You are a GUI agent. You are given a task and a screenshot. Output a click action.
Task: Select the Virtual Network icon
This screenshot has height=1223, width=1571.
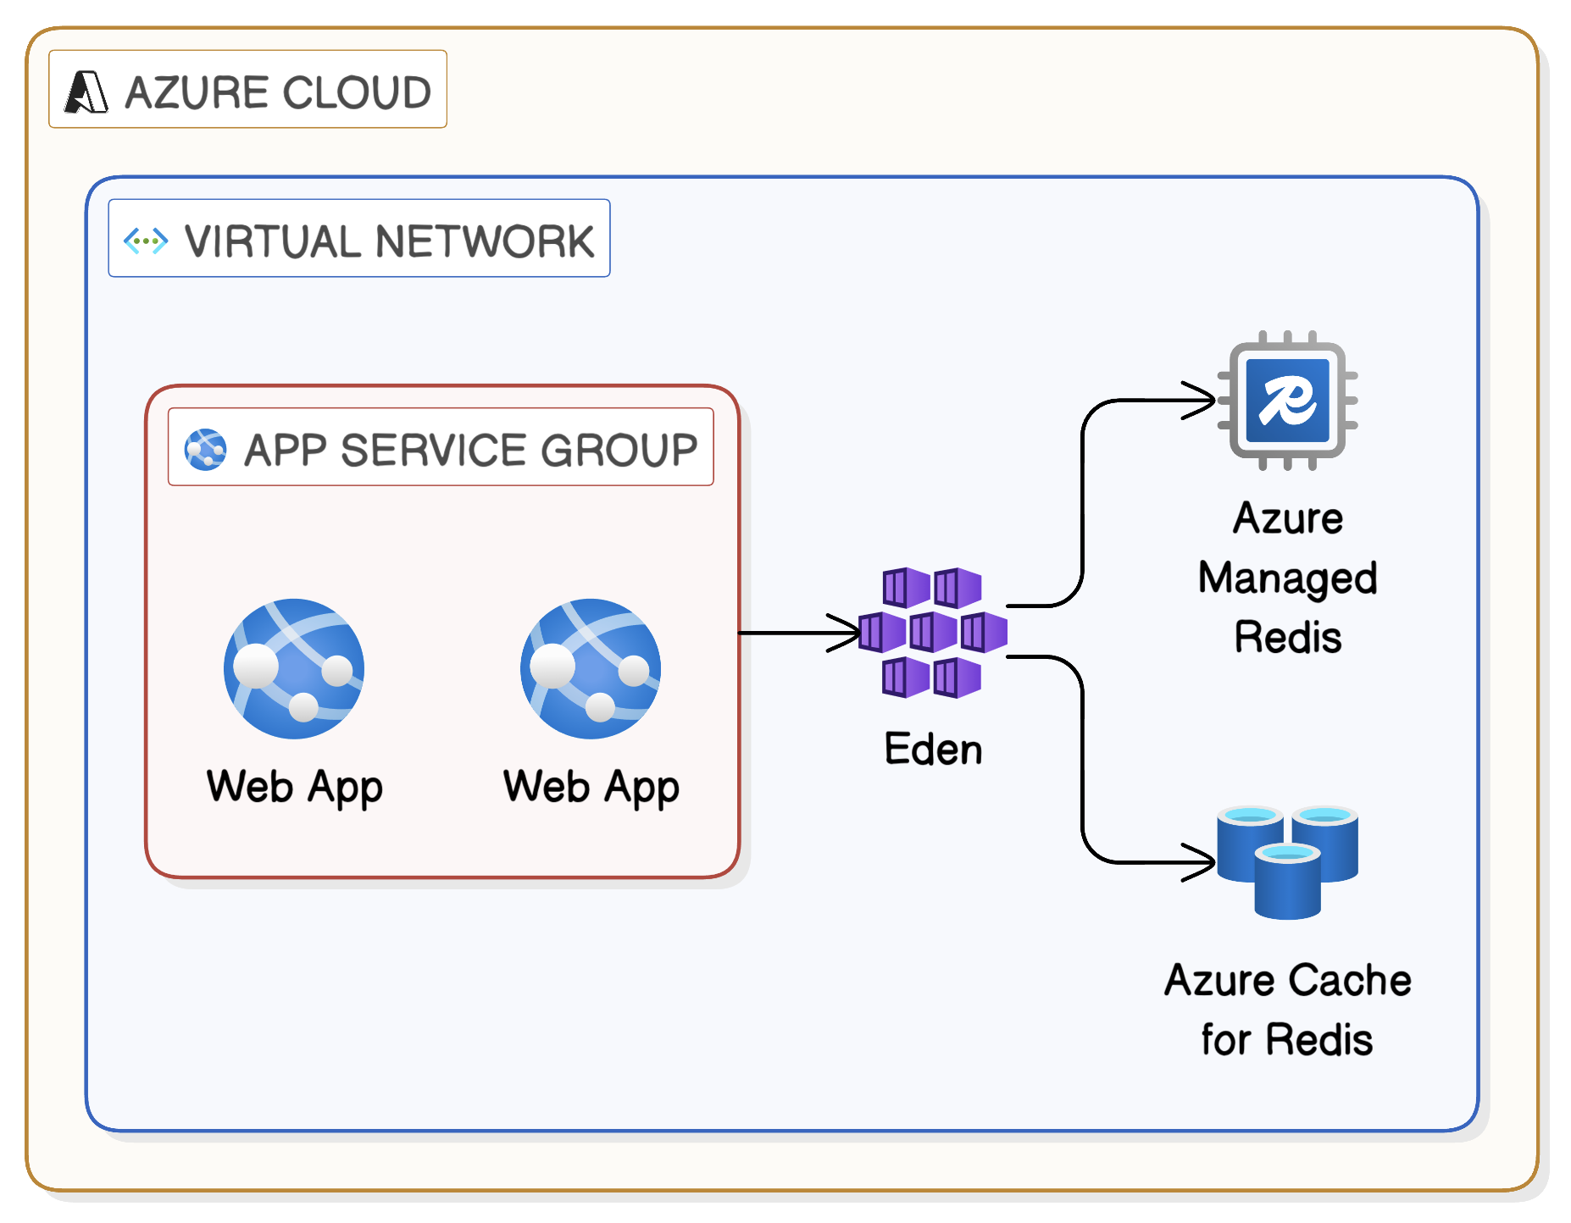tap(146, 241)
